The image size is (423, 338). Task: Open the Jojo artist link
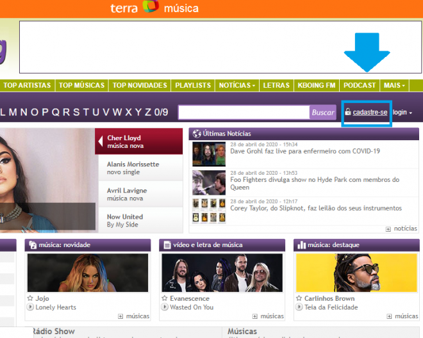click(x=42, y=298)
